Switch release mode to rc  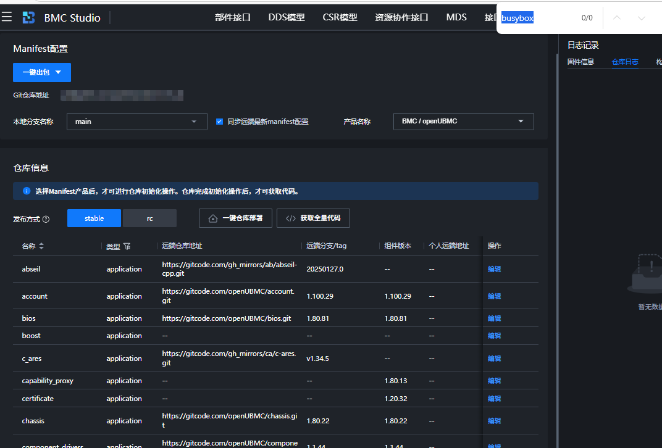(149, 218)
